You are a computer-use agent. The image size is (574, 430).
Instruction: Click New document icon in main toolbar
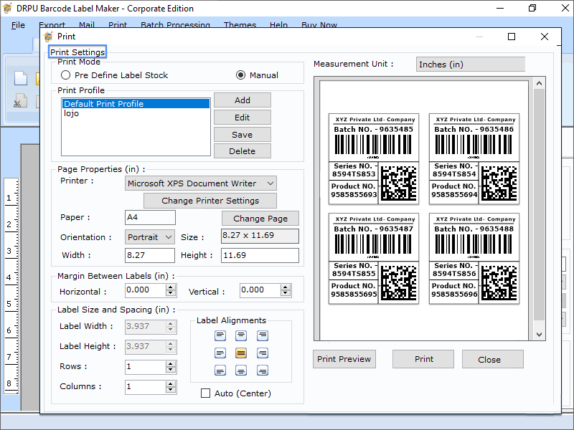(21, 78)
